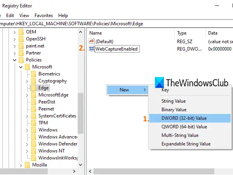This screenshot has height=175, width=233.
Task: Expand the OEM key
Action: (x=15, y=32)
